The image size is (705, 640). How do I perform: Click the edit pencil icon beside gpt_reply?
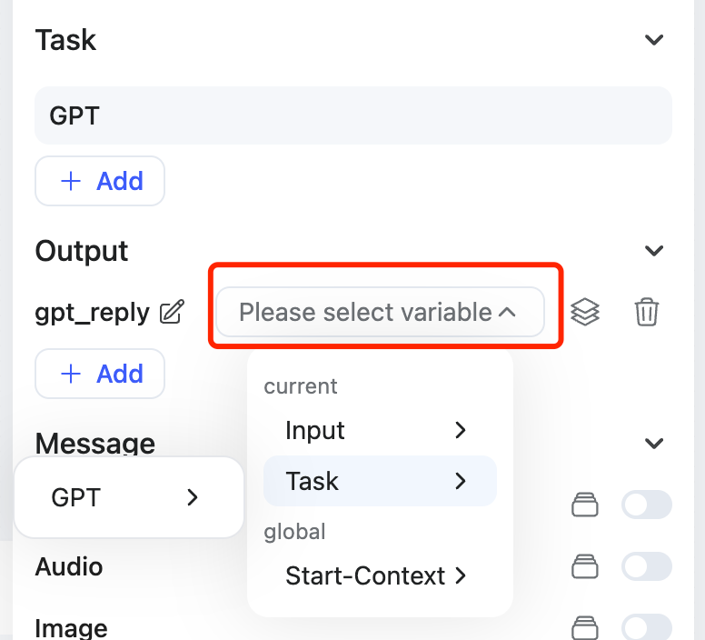tap(171, 313)
